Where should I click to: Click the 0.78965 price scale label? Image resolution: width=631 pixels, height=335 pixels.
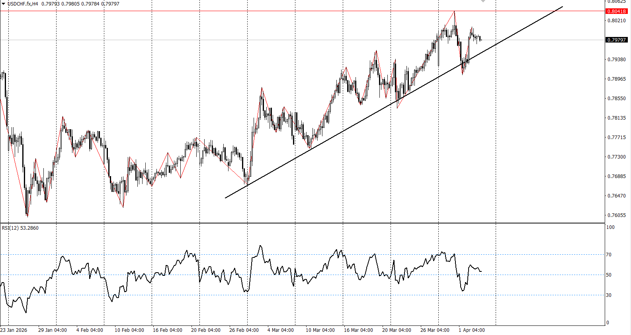tap(616, 79)
